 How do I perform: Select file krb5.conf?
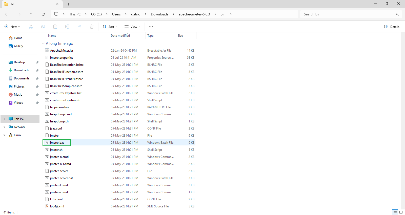point(56,199)
